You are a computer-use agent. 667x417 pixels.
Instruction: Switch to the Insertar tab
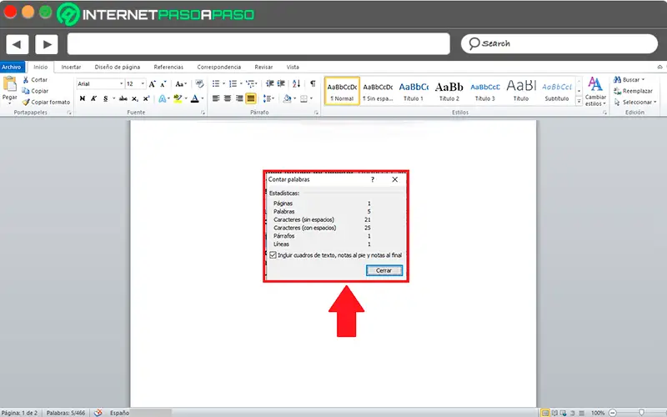pos(71,67)
